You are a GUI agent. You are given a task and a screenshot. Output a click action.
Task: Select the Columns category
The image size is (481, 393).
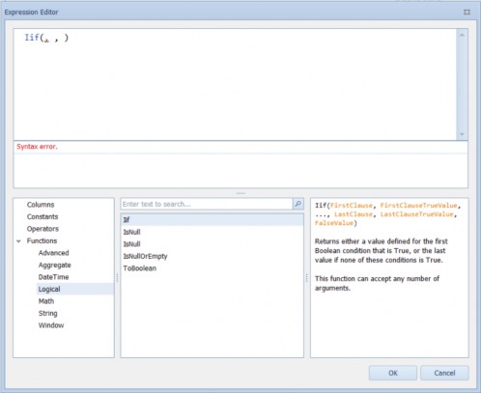41,205
